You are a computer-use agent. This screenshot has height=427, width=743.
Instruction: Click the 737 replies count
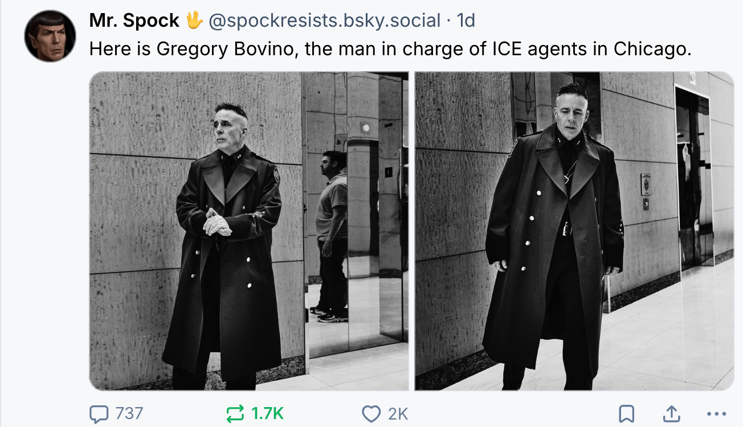pyautogui.click(x=129, y=414)
